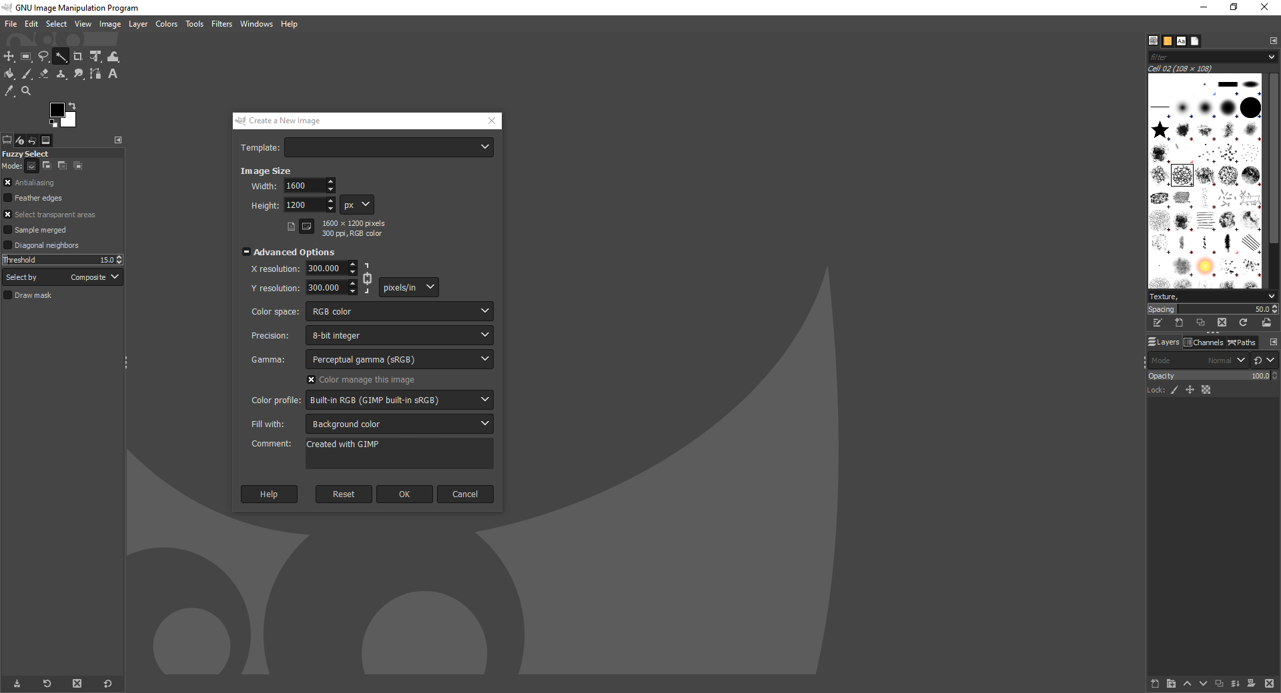Enable the Diagonal neighbors checkbox
Screen dimensions: 1281x693
click(8, 245)
